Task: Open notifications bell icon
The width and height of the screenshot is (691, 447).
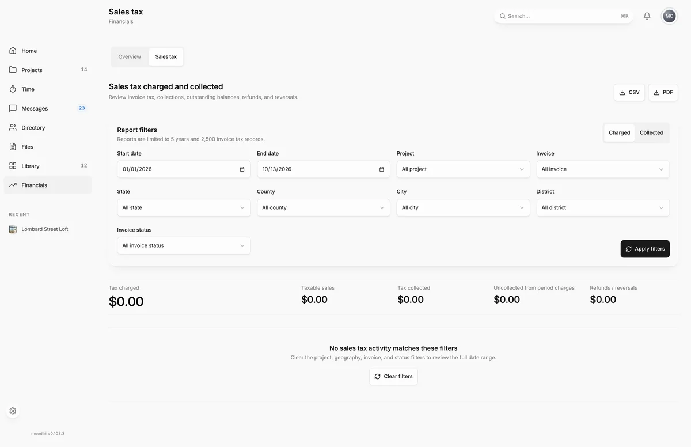Action: [x=647, y=16]
